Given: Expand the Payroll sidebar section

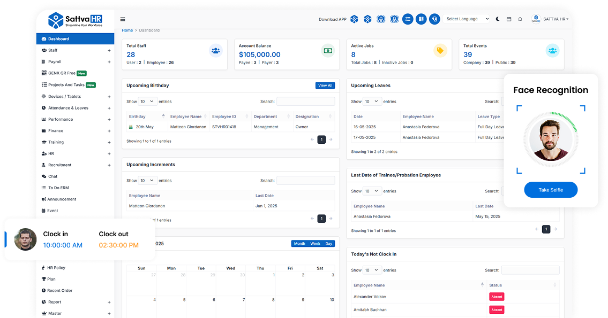Looking at the screenshot, I should pos(109,61).
